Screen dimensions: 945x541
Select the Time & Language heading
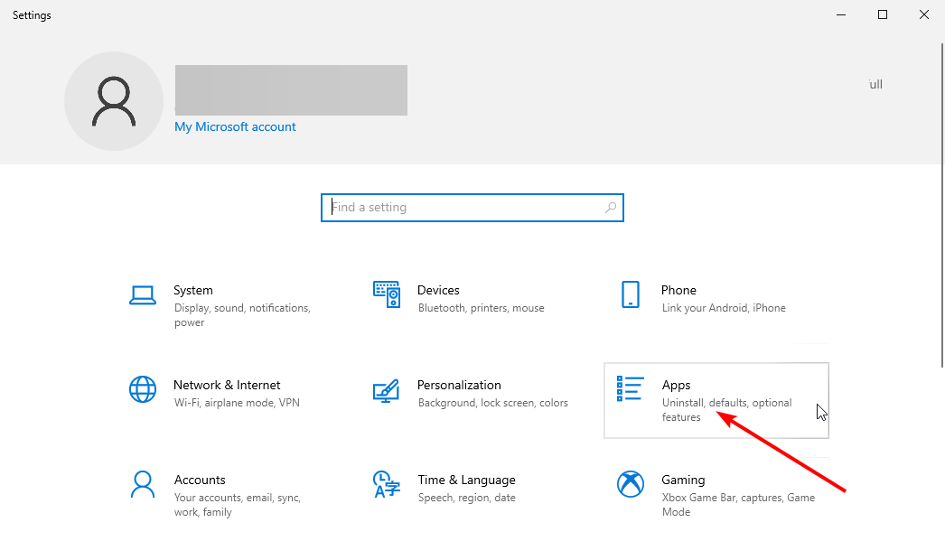[x=466, y=480]
